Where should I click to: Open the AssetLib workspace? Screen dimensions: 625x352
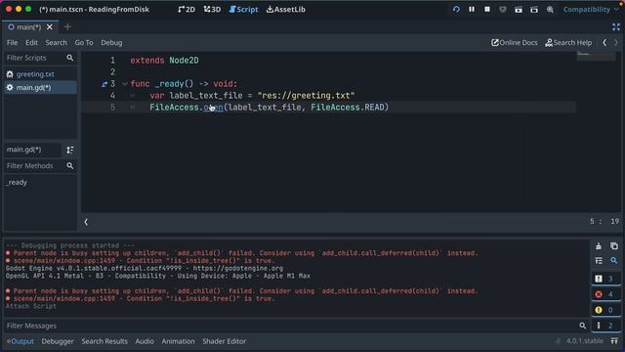click(x=286, y=9)
